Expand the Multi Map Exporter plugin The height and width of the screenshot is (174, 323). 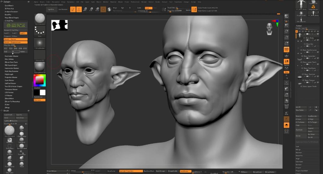pos(12,71)
